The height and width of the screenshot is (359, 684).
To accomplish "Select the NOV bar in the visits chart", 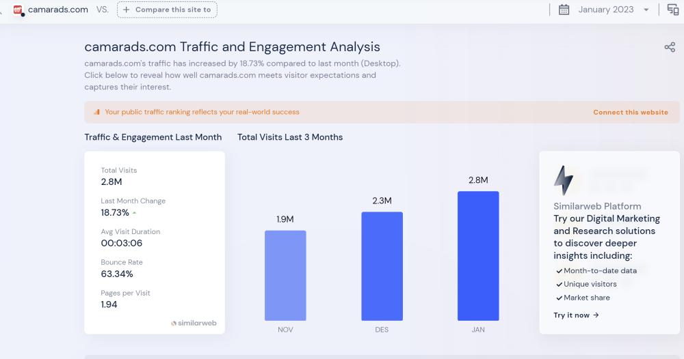I will tap(285, 275).
